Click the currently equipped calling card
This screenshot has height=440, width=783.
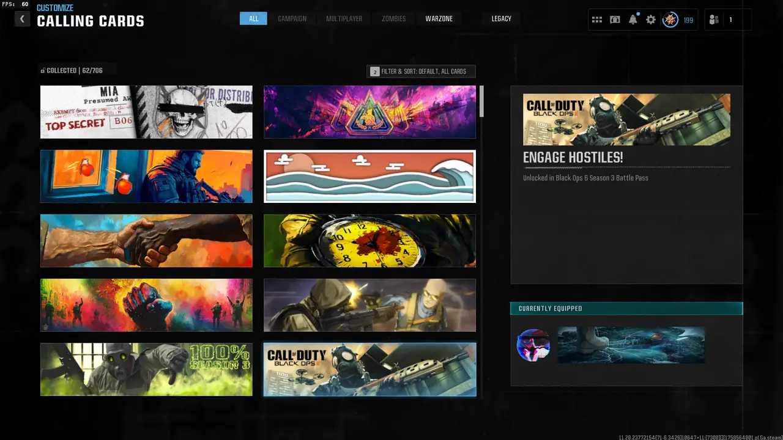[x=631, y=345]
